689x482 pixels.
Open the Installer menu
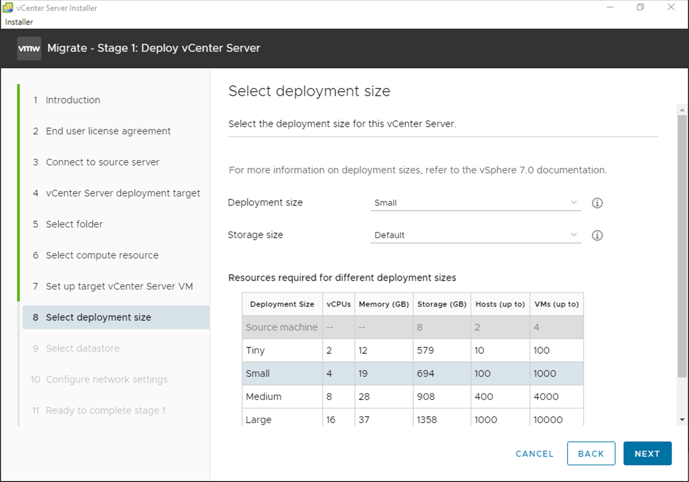[19, 22]
